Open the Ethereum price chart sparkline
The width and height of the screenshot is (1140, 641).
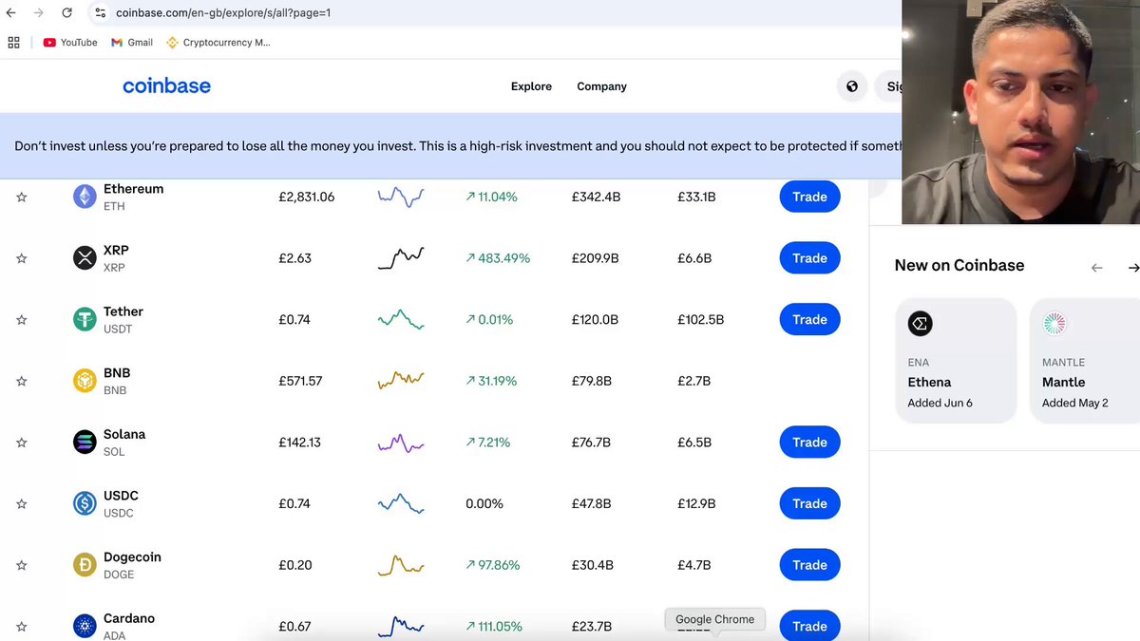tap(401, 197)
